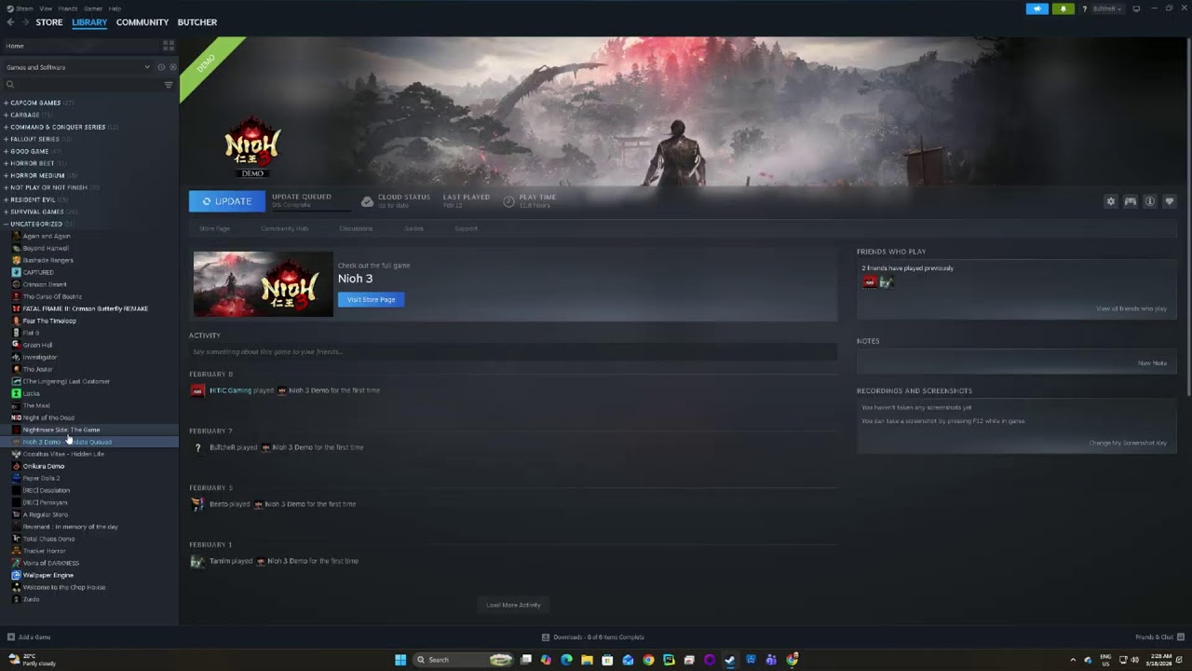Click the activity status input box
Viewport: 1192px width, 671px height.
pos(513,351)
